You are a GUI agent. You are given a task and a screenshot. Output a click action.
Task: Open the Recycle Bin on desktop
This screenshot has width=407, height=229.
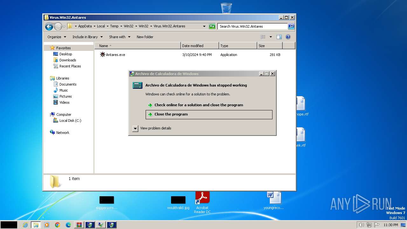[x=226, y=8]
